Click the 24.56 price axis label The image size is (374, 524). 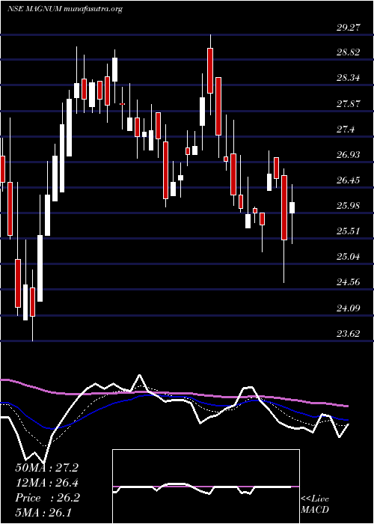348,282
